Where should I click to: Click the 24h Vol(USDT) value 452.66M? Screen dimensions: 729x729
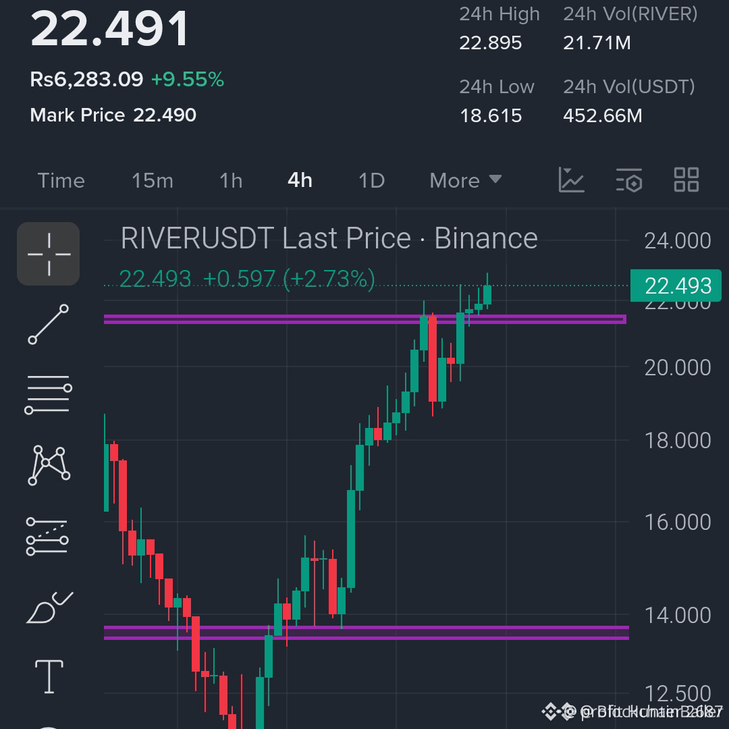[x=603, y=115]
